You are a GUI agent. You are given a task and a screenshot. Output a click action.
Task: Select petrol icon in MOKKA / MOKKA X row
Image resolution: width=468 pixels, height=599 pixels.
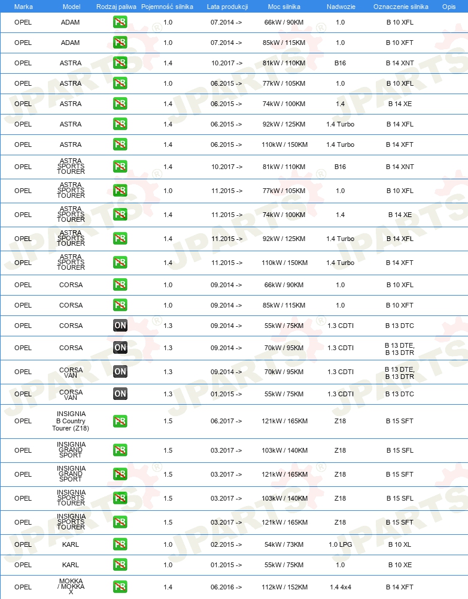(x=120, y=587)
